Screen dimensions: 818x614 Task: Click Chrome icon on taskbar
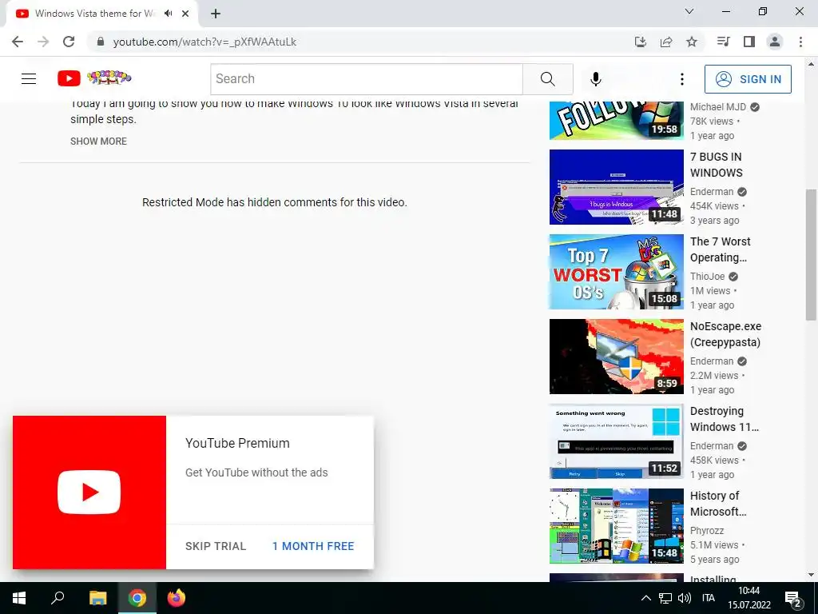tap(137, 598)
